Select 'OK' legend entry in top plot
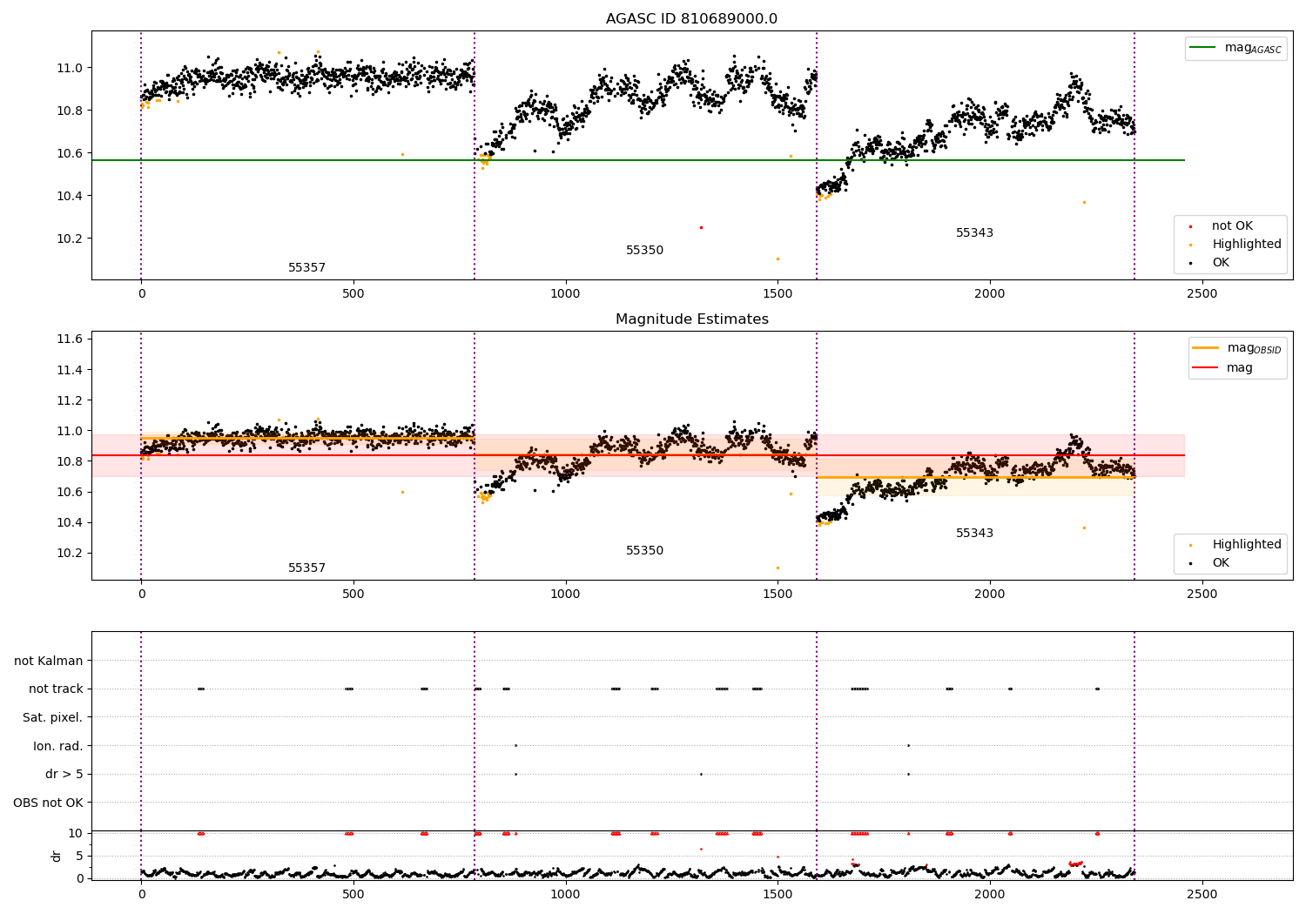 tap(1221, 263)
